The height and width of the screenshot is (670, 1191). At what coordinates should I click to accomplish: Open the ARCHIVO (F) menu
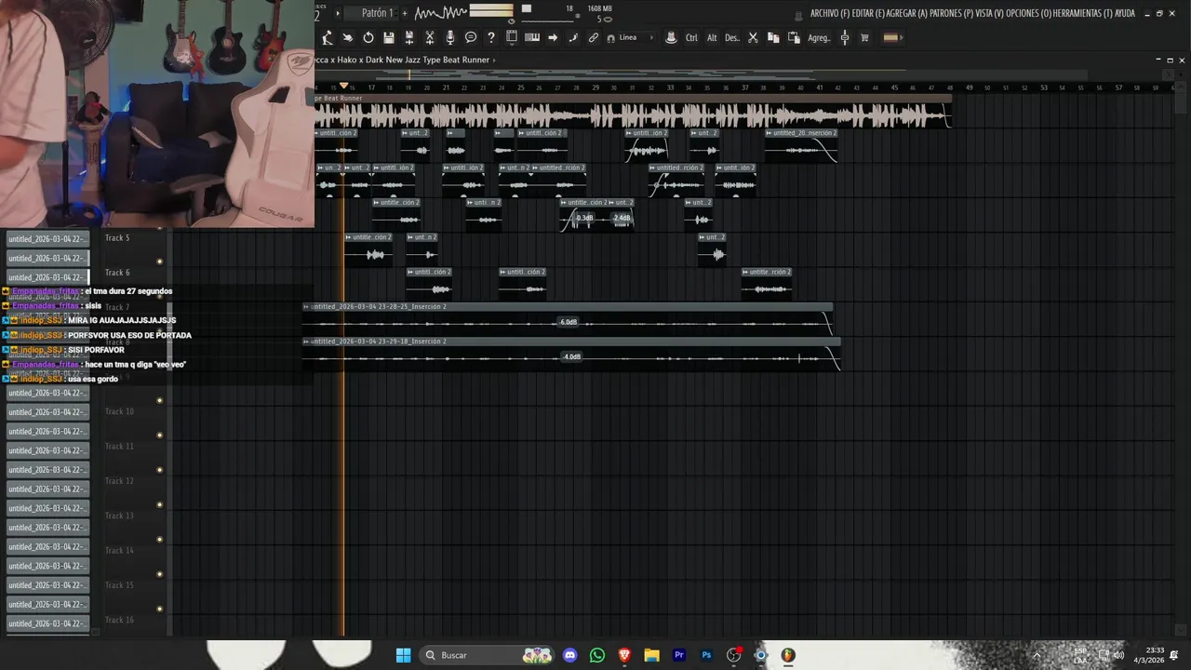pyautogui.click(x=830, y=13)
